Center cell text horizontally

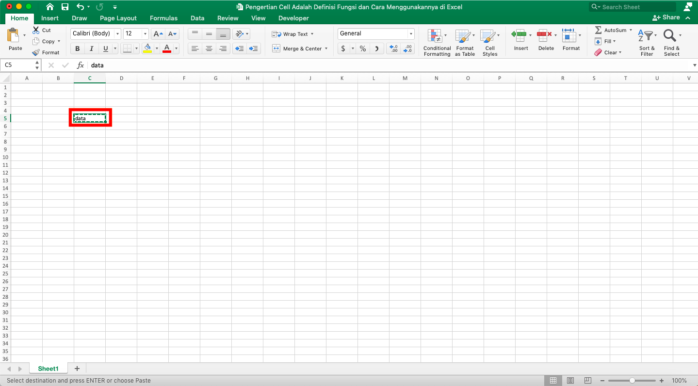tap(209, 48)
